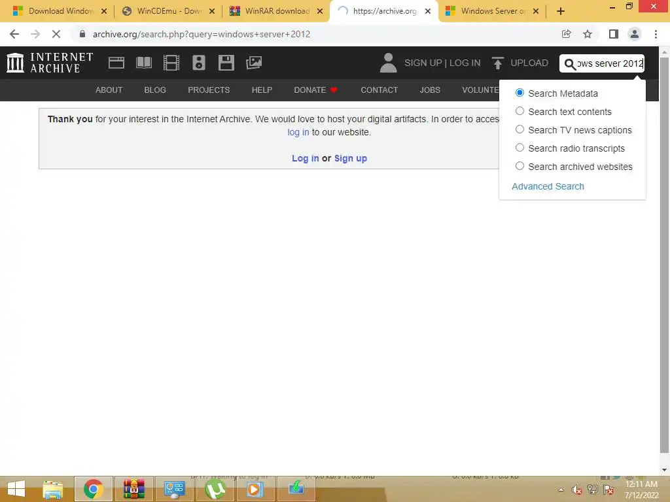Toggle the browser side panel icon
The image size is (670, 502).
point(614,34)
